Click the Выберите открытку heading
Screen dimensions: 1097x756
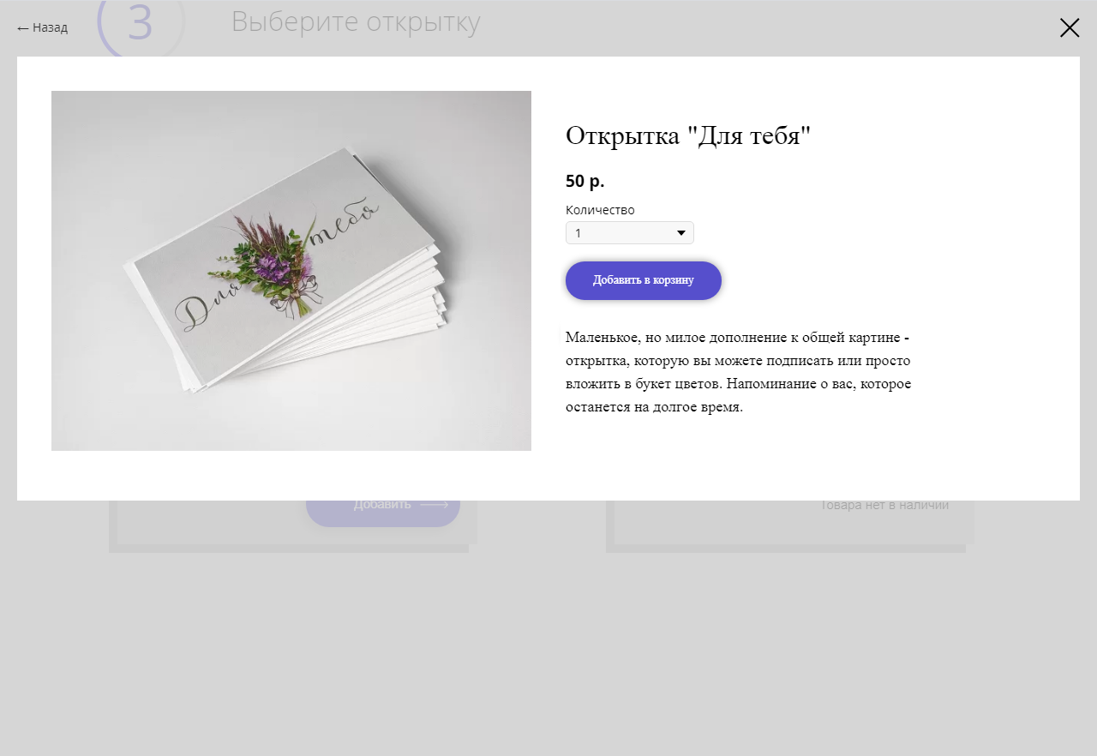[356, 22]
